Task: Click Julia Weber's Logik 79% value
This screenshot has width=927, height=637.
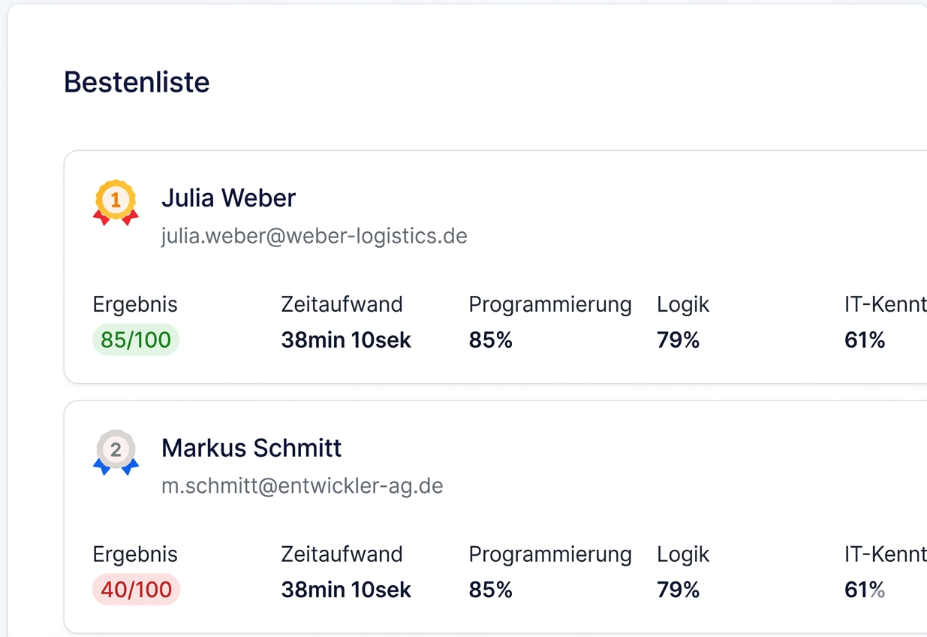Action: coord(679,340)
